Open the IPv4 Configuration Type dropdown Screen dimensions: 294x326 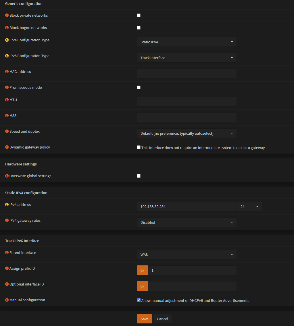pyautogui.click(x=187, y=42)
